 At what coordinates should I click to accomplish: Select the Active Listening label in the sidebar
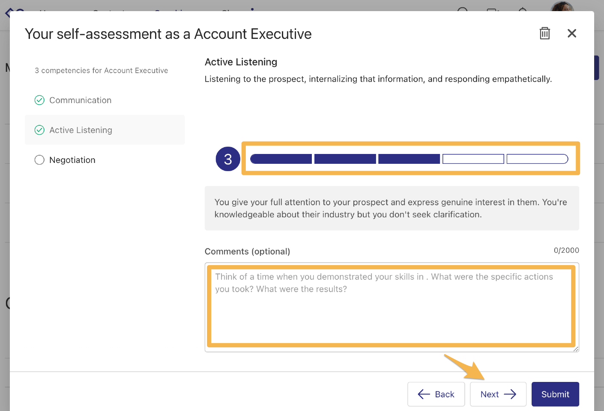tap(81, 130)
